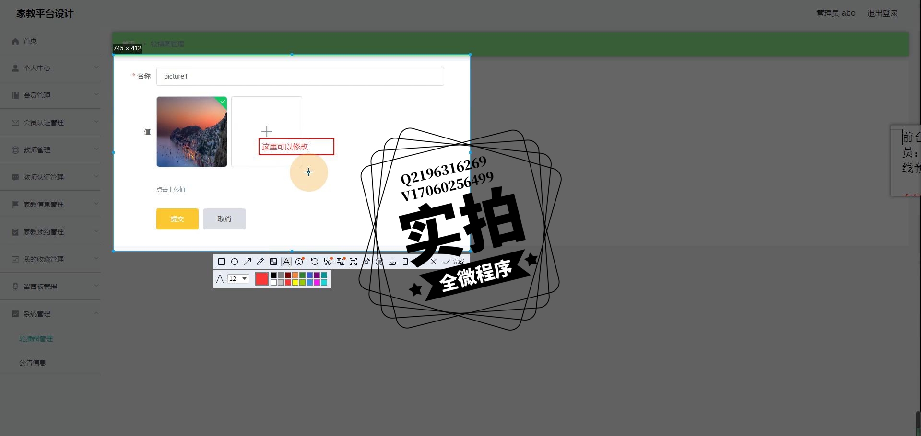Image resolution: width=921 pixels, height=436 pixels.
Task: Select the pencil drawing tool
Action: click(260, 262)
